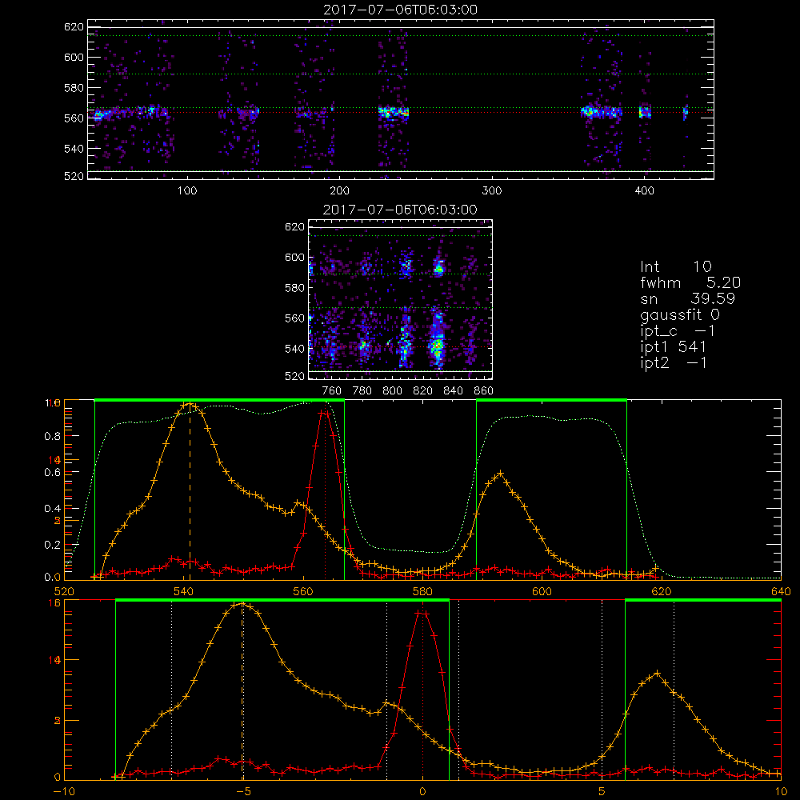
Task: Click the middle plot title 2017-07-06T06:03:00
Action: point(401,210)
